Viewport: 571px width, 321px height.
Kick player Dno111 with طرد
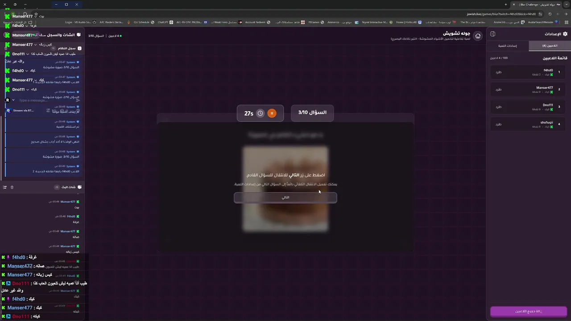click(498, 107)
